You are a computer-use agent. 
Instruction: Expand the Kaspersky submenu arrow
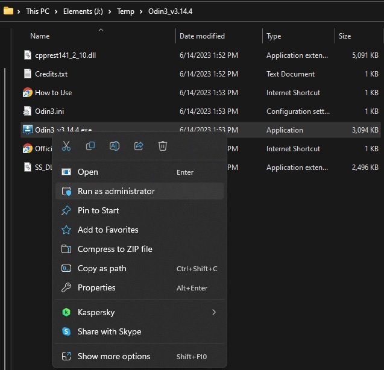pos(213,312)
